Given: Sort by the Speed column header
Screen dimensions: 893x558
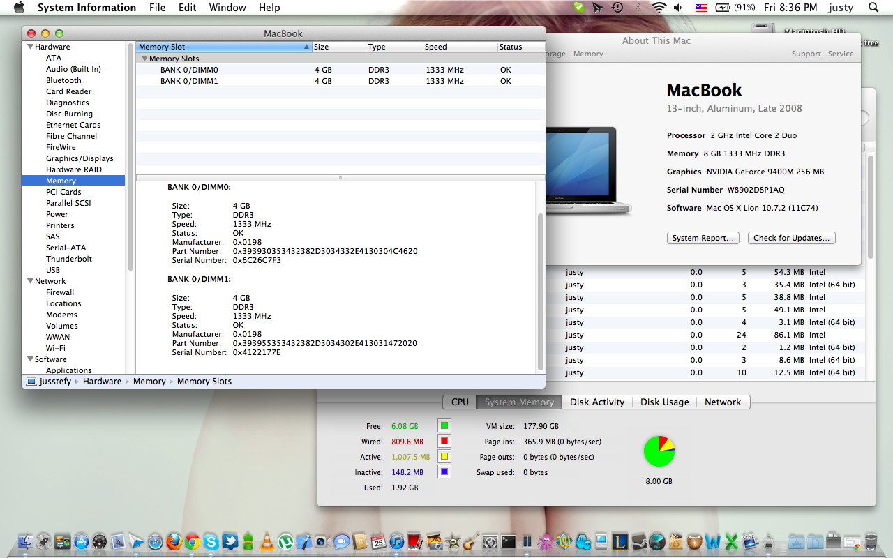Looking at the screenshot, I should (459, 47).
